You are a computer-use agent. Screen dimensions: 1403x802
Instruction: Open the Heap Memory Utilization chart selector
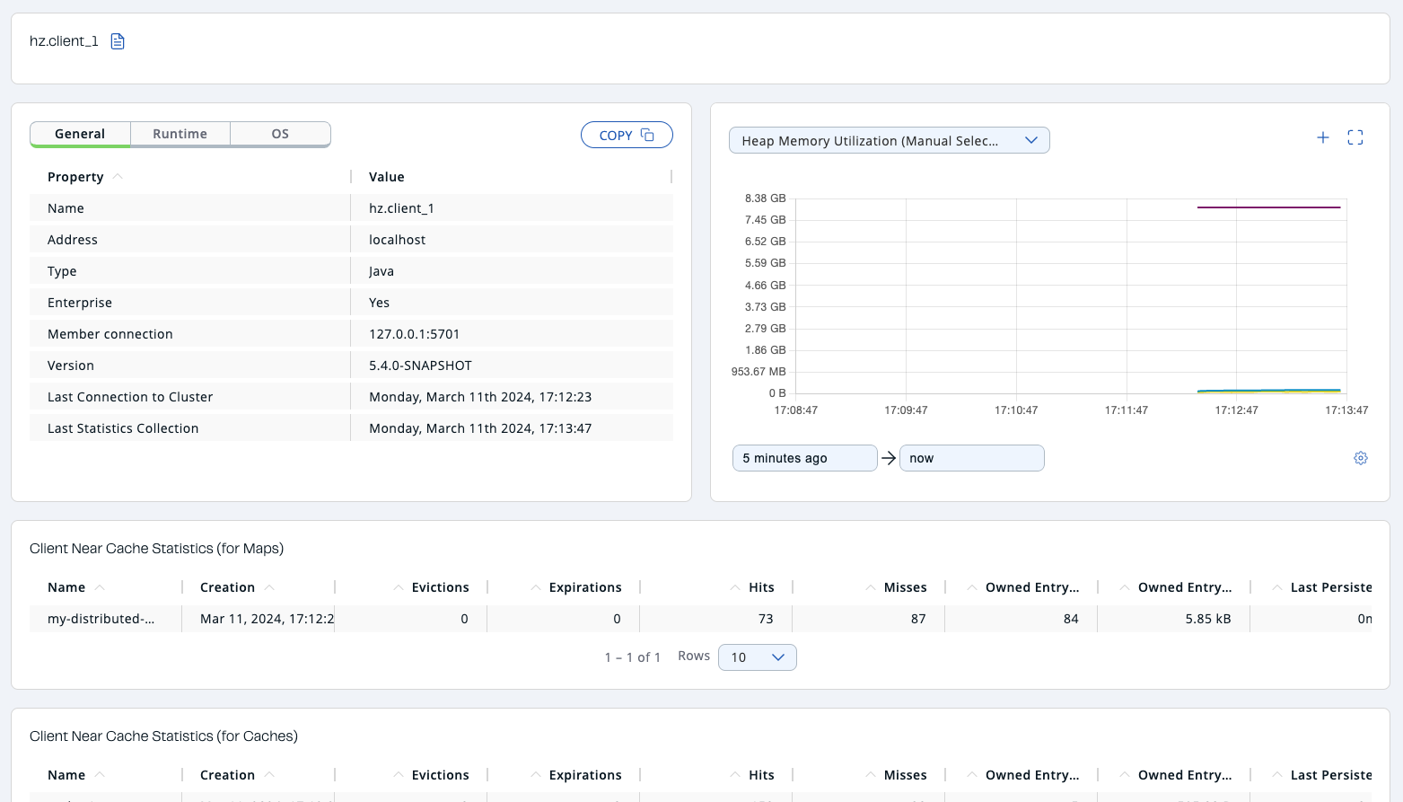tap(889, 140)
